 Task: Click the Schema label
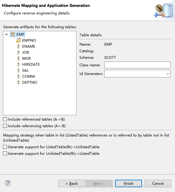click(x=87, y=58)
